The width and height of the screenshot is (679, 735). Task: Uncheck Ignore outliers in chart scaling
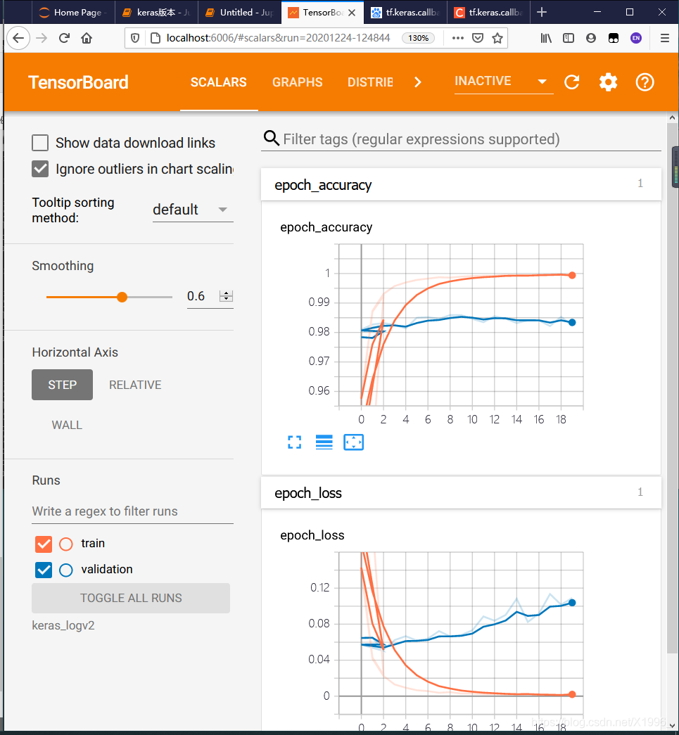tap(41, 169)
